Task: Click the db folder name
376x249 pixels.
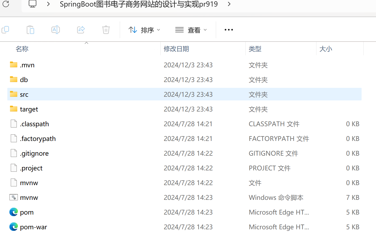Action: point(24,80)
